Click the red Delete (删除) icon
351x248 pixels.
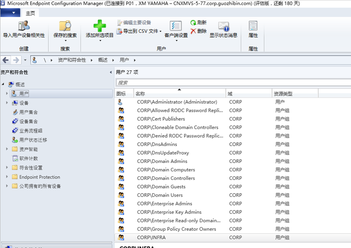click(x=193, y=31)
